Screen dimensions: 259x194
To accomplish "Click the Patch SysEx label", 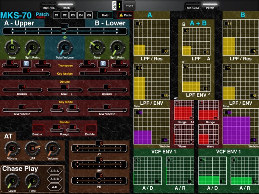I will 42,15.
